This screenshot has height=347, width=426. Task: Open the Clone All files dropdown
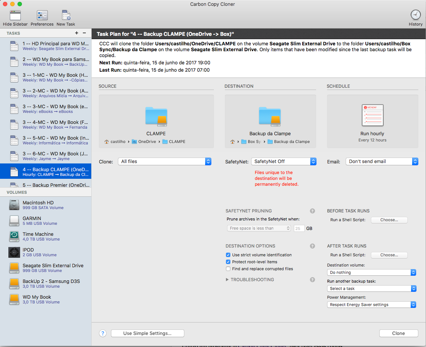pos(165,161)
